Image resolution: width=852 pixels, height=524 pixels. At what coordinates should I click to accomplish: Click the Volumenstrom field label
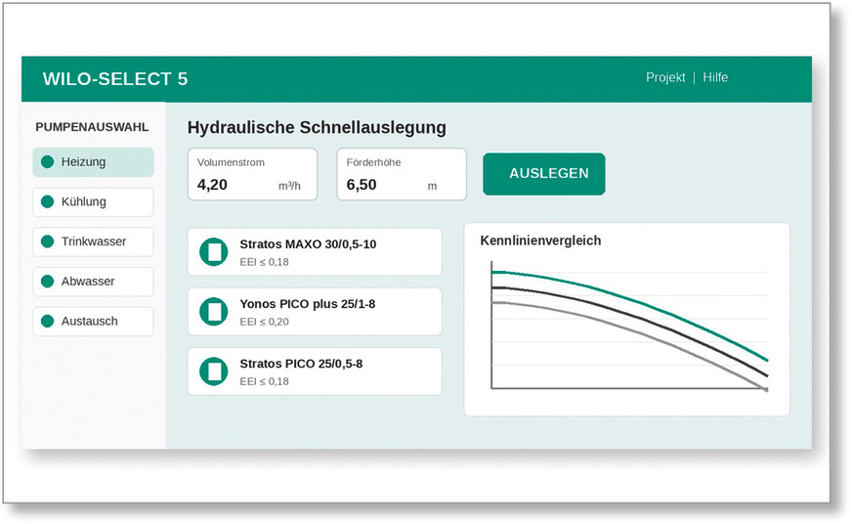click(x=231, y=162)
